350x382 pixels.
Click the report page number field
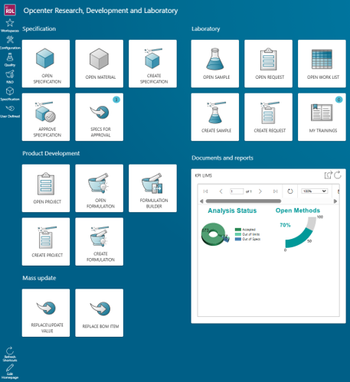[237, 191]
